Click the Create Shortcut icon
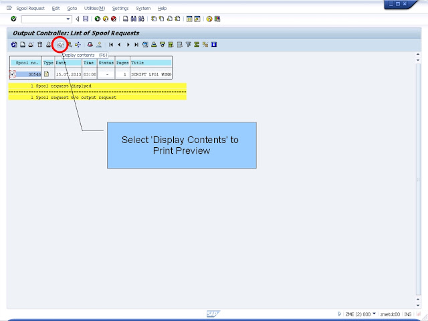The height and width of the screenshot is (321, 428). 197,19
